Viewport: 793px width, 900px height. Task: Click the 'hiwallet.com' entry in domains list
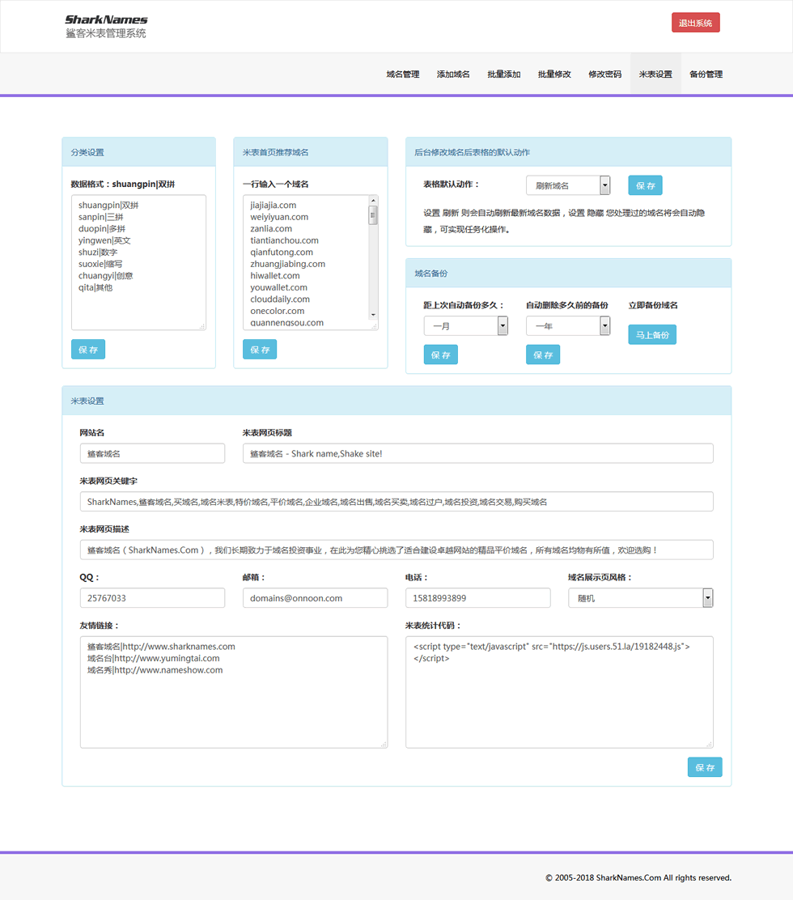275,275
